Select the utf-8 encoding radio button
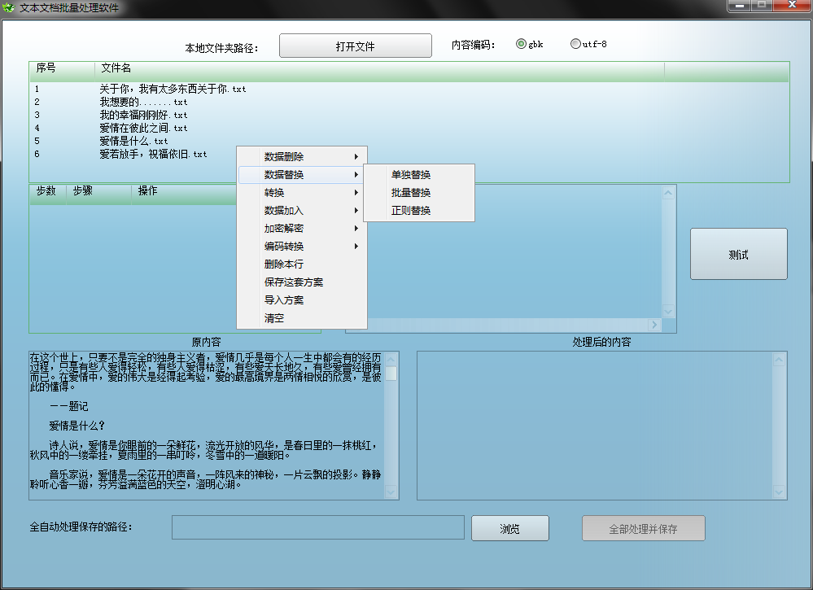Image resolution: width=813 pixels, height=590 pixels. pyautogui.click(x=575, y=44)
